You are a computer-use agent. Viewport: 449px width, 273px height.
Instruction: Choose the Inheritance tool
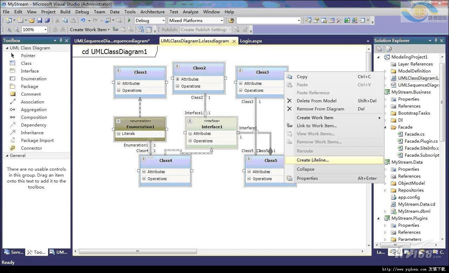point(32,132)
